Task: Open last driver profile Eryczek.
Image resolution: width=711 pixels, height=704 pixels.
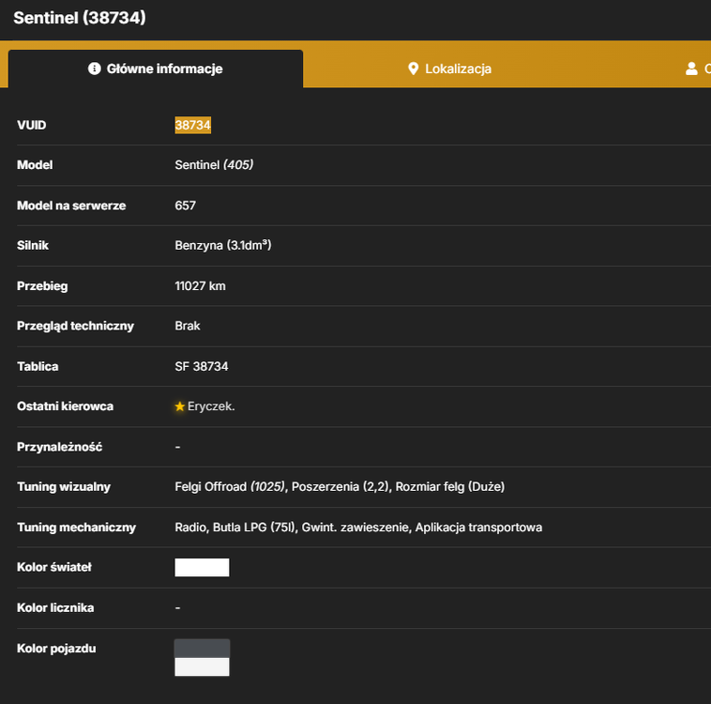Action: pyautogui.click(x=211, y=406)
